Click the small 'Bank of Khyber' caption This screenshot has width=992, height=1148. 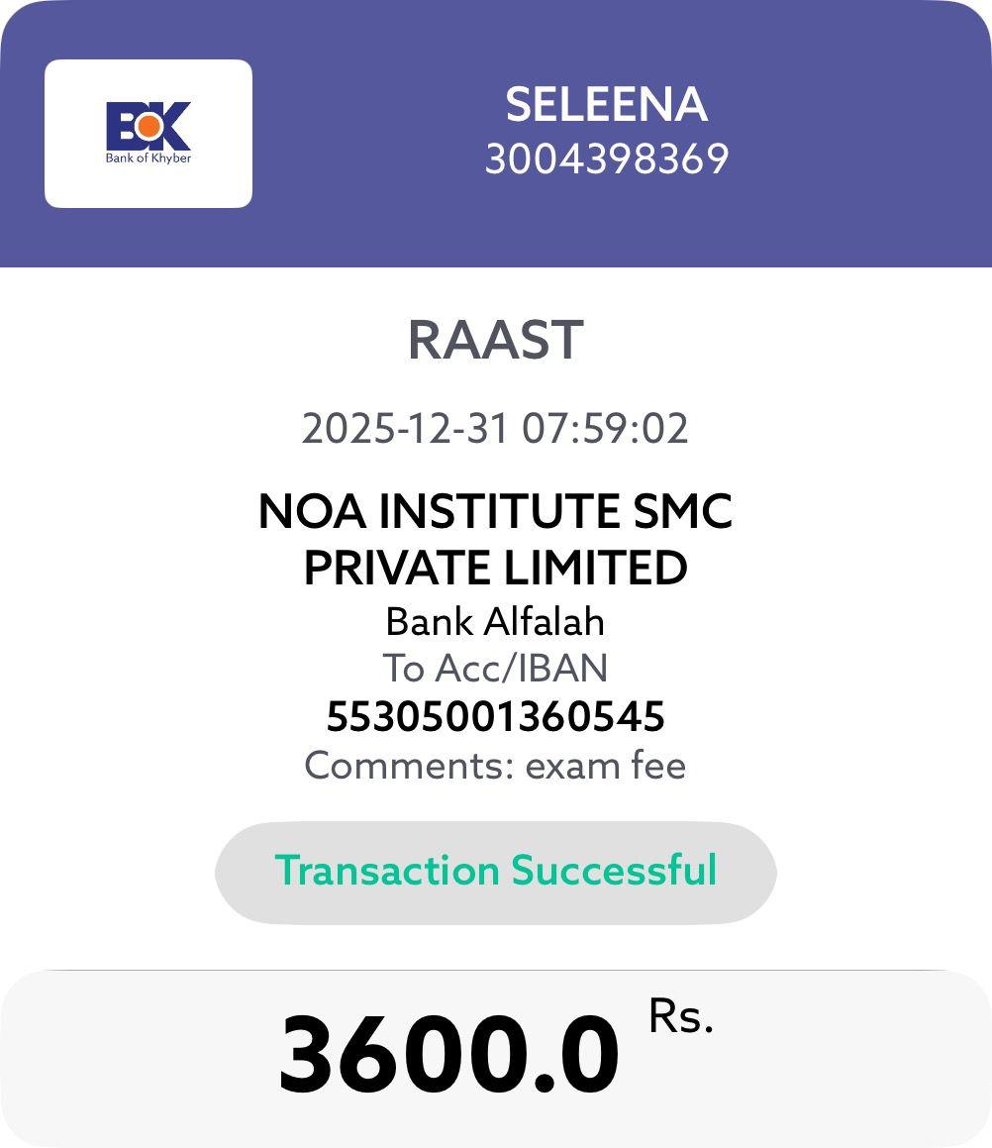pos(149,157)
